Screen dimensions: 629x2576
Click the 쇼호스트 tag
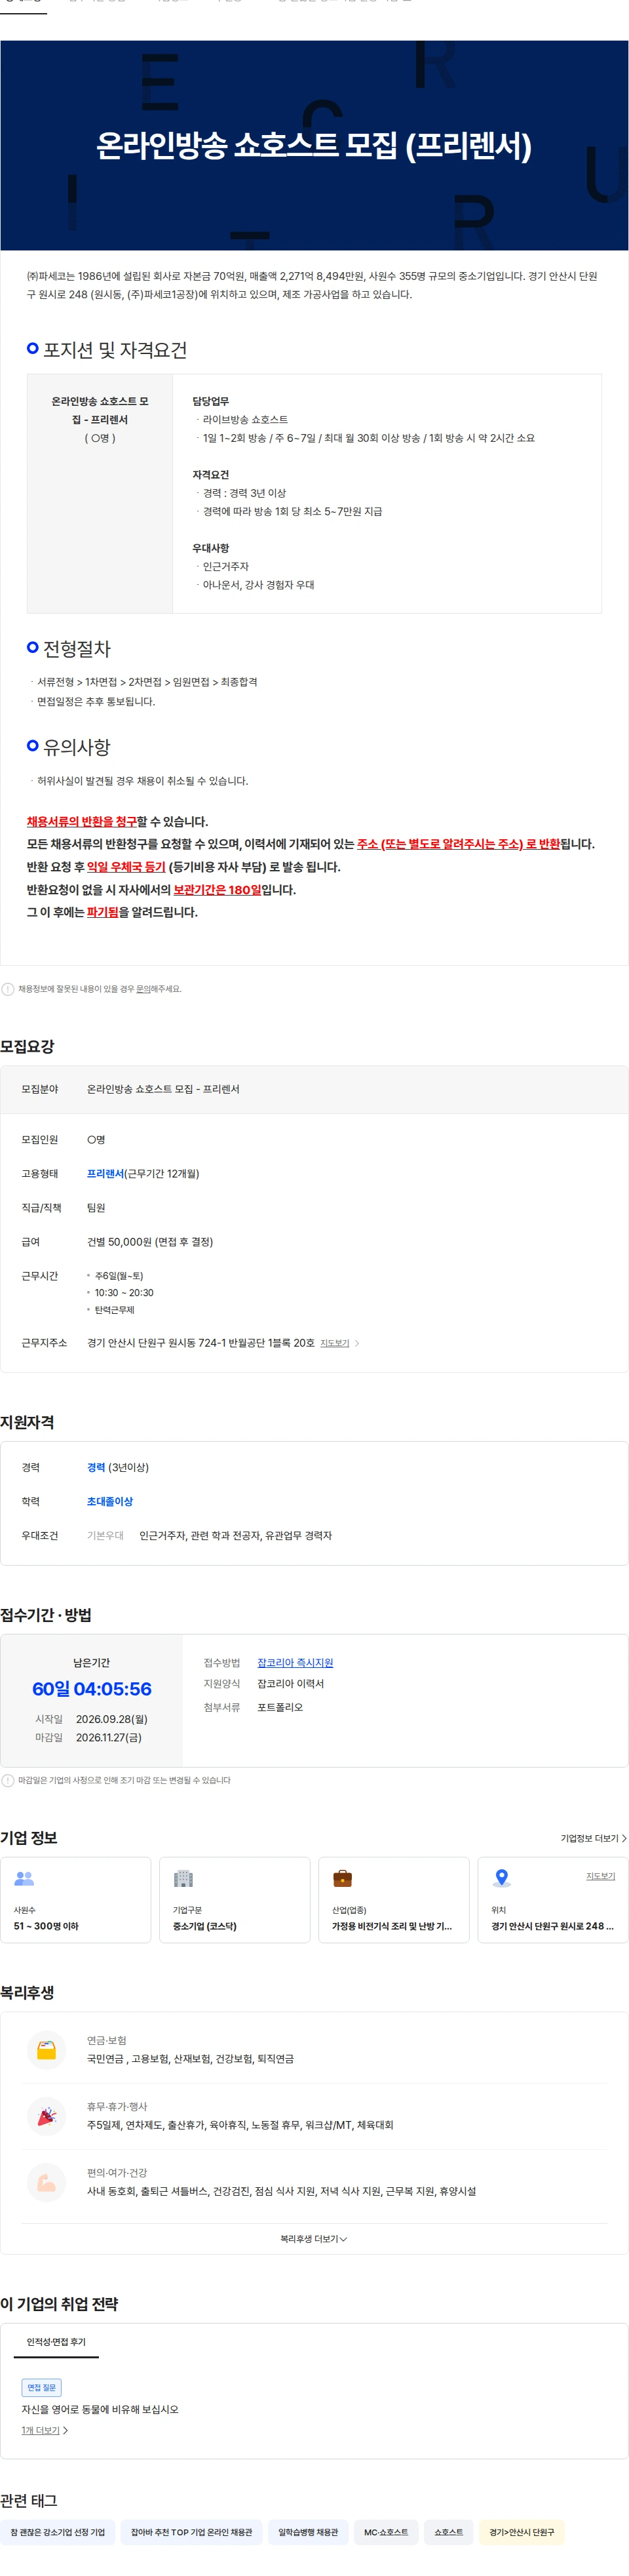pos(448,2532)
